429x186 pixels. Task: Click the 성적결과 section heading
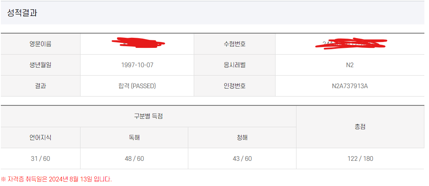click(22, 13)
